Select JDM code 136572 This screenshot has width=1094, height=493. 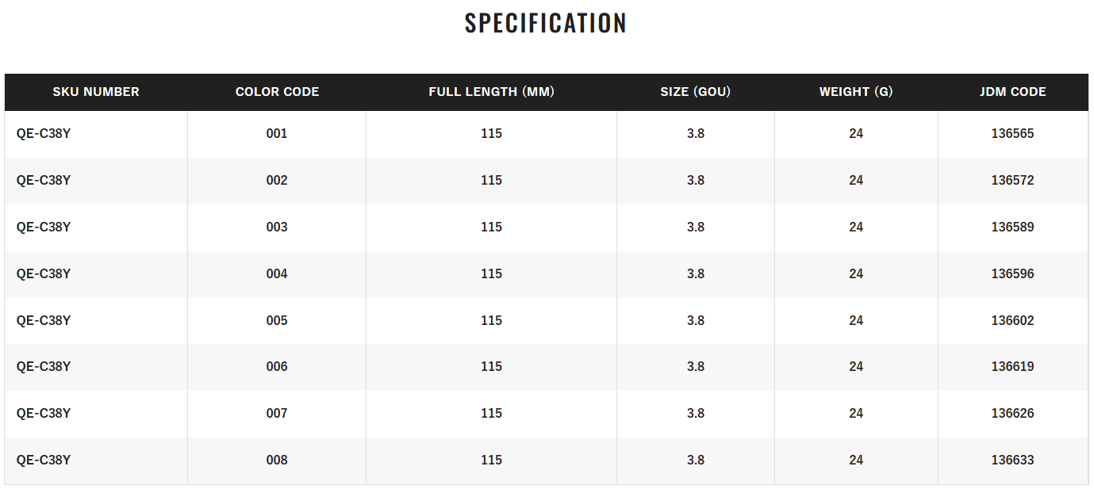coord(1012,181)
